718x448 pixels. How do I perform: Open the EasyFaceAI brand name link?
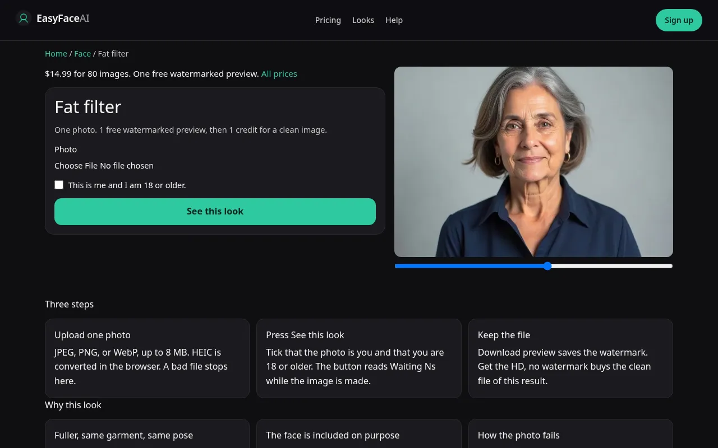pos(63,18)
